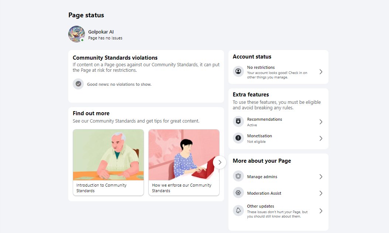This screenshot has height=233, width=389.
Task: Open Recommendations using its chevron arrow
Action: coord(321,122)
